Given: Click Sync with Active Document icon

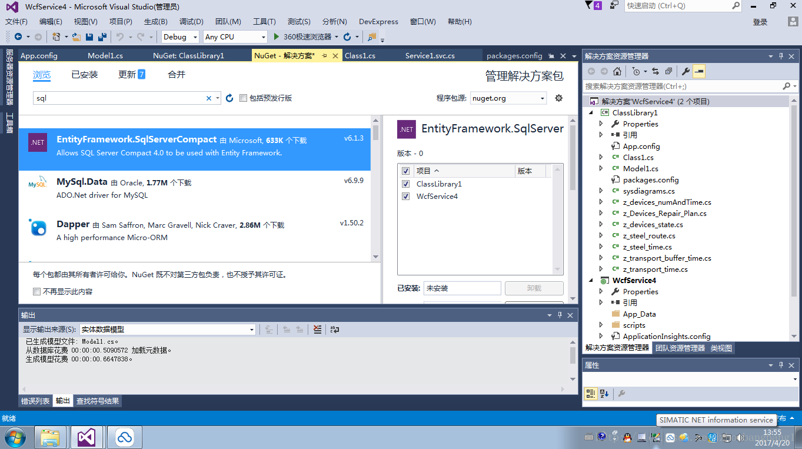Looking at the screenshot, I should [x=655, y=71].
